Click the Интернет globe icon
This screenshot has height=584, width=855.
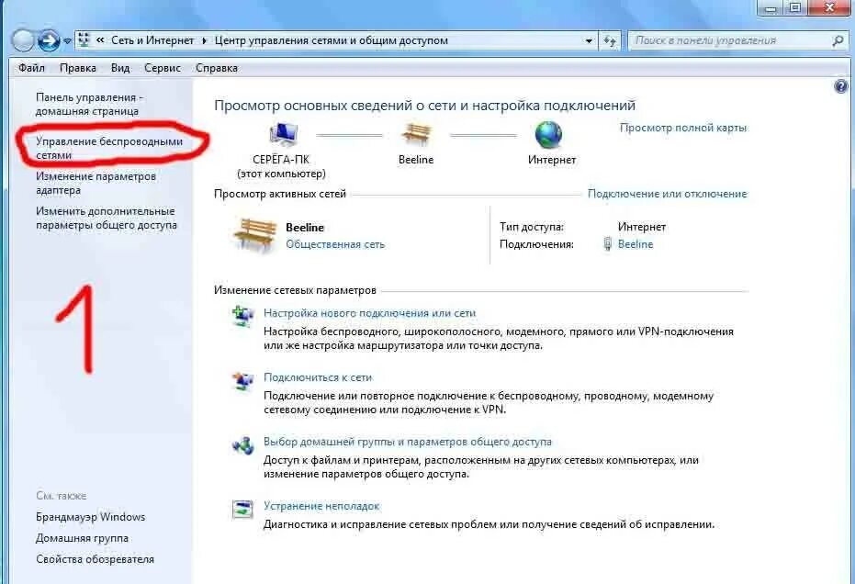coord(548,135)
